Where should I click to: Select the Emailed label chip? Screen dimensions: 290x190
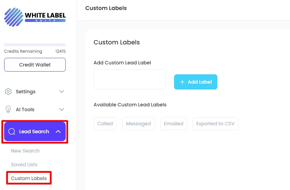pyautogui.click(x=174, y=124)
